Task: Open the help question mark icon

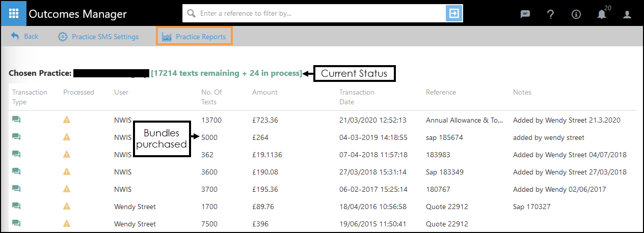Action: 551,14
